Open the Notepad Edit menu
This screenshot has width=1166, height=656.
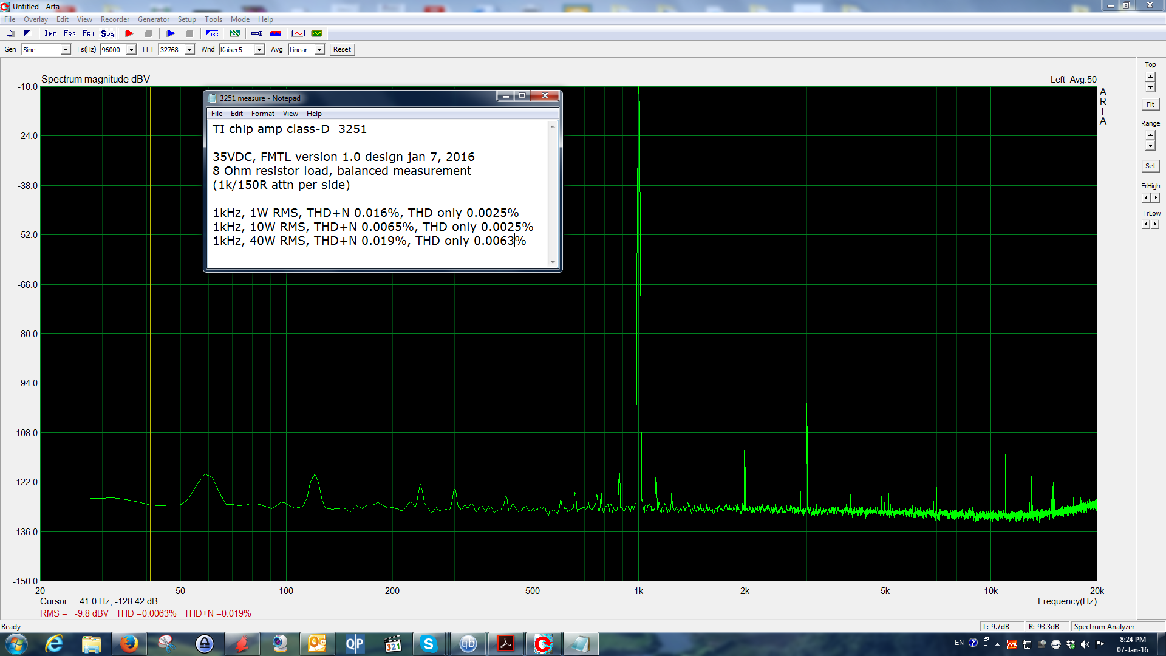pos(237,114)
